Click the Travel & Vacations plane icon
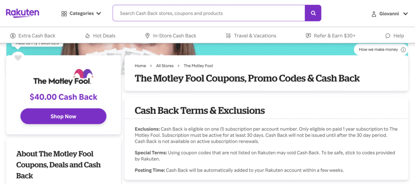The height and width of the screenshot is (184, 415). (229, 36)
